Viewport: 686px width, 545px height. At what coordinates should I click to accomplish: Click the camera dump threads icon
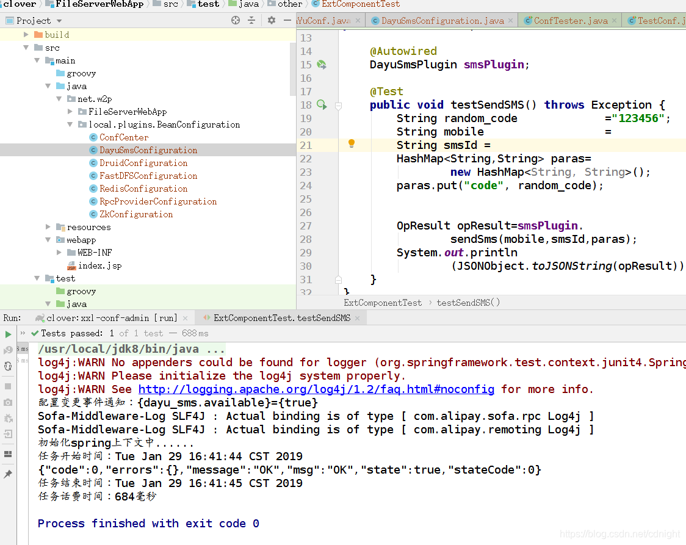pos(8,402)
